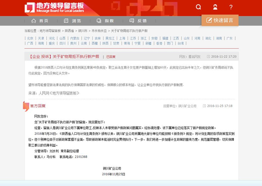Select 黑龙江 province link
This screenshot has width=262, height=186.
(x=110, y=38)
